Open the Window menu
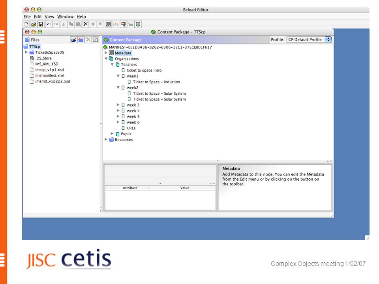This screenshot has height=284, width=379. [65, 17]
